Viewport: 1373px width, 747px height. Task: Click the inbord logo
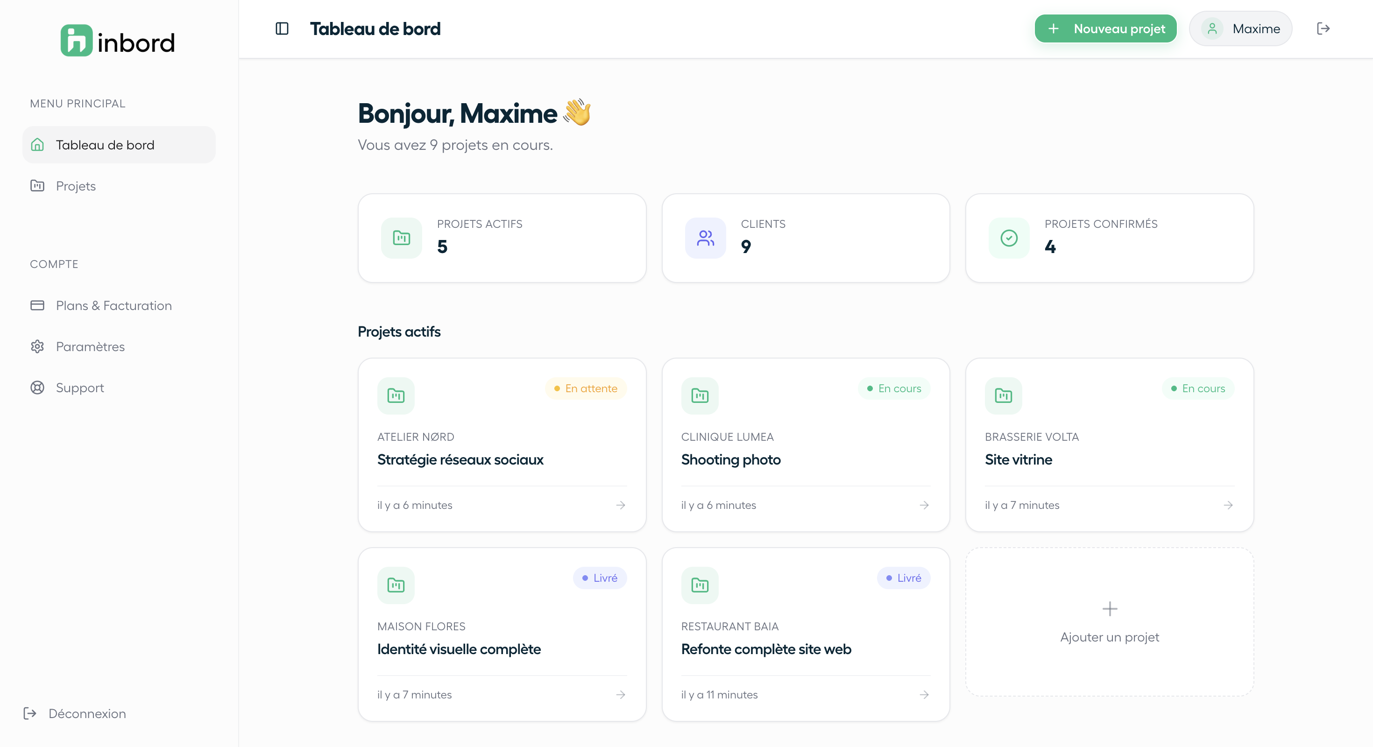tap(118, 41)
